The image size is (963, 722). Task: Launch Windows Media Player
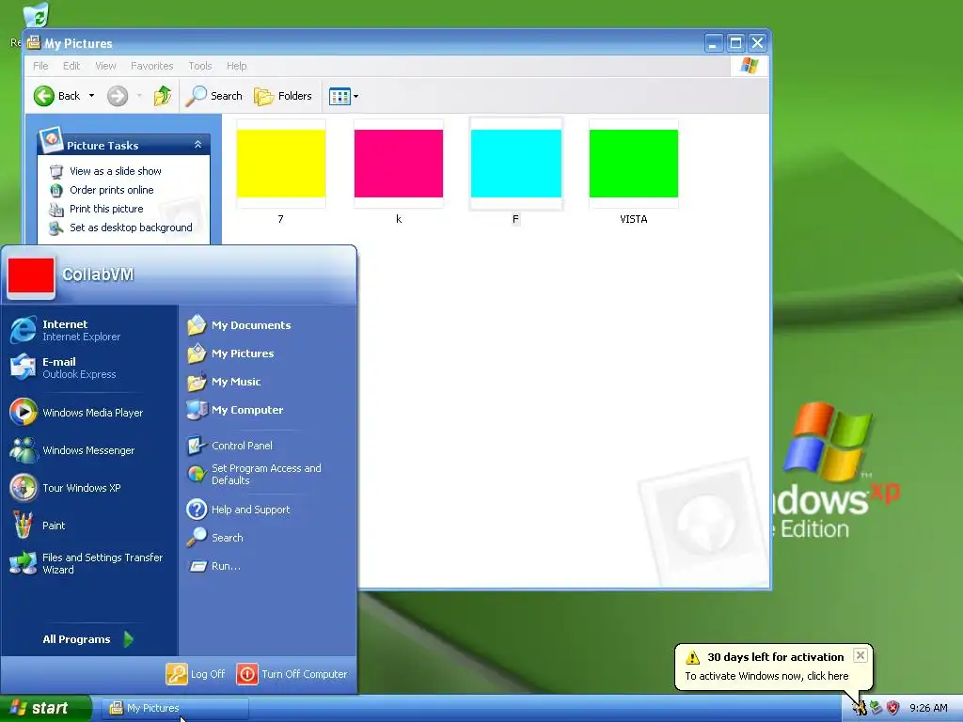tap(76, 413)
